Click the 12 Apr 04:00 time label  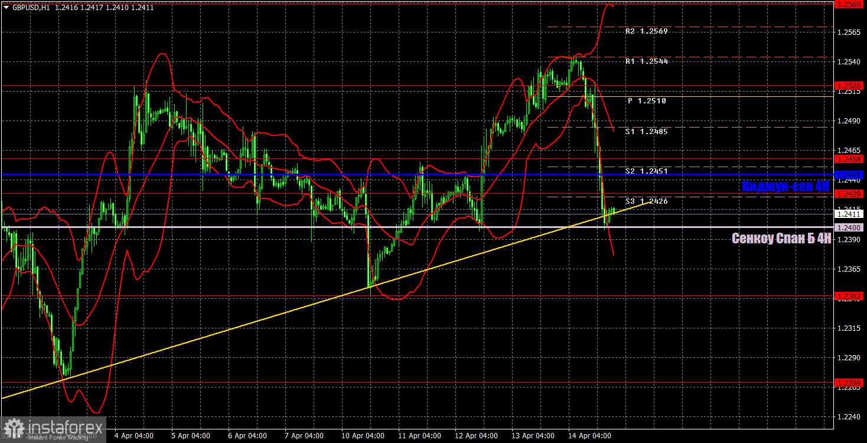pyautogui.click(x=477, y=436)
